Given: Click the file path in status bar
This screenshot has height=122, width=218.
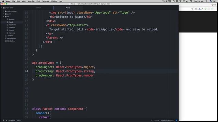Looking at the screenshot, I should pos(12,121).
